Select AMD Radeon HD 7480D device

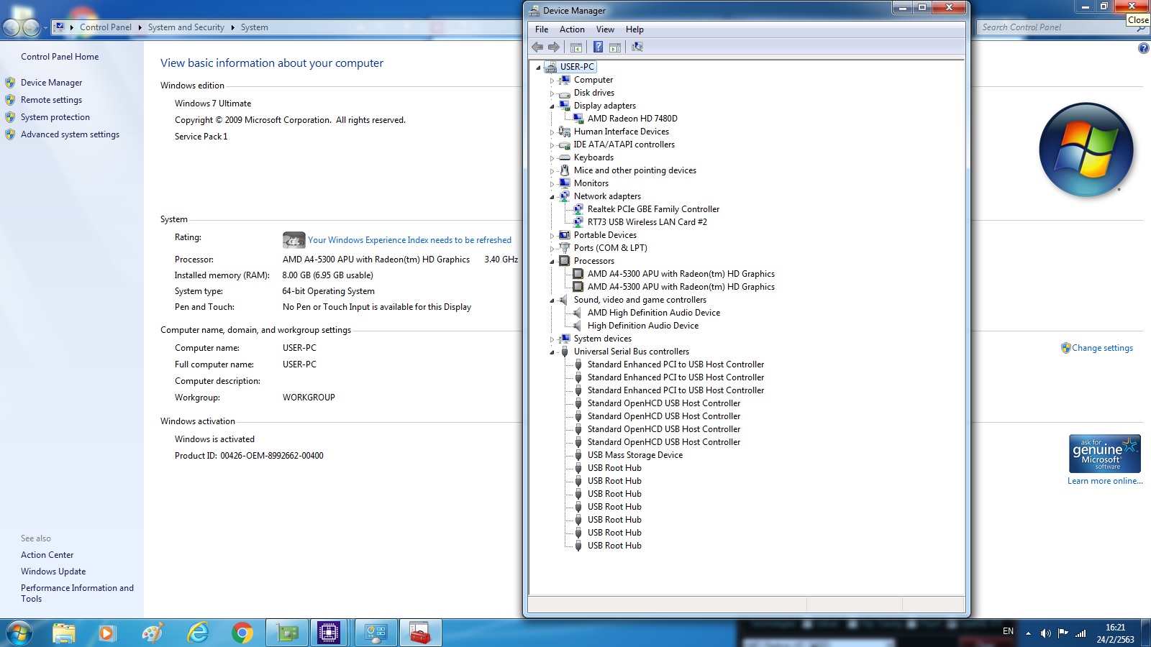(x=632, y=119)
